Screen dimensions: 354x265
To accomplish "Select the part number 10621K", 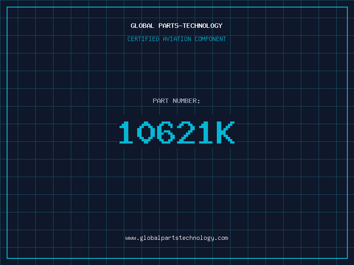I will (x=177, y=132).
